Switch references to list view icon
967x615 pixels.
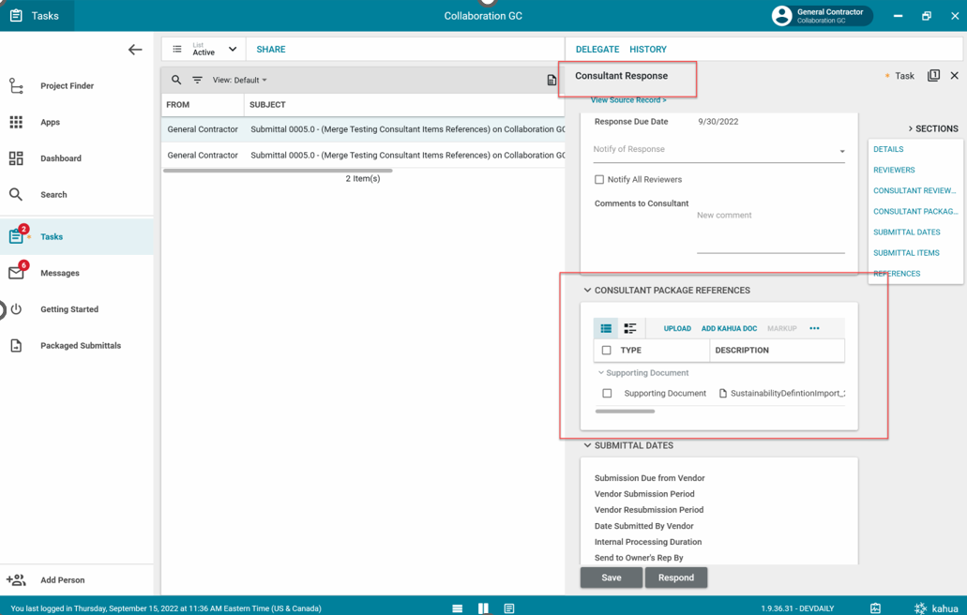pyautogui.click(x=606, y=329)
